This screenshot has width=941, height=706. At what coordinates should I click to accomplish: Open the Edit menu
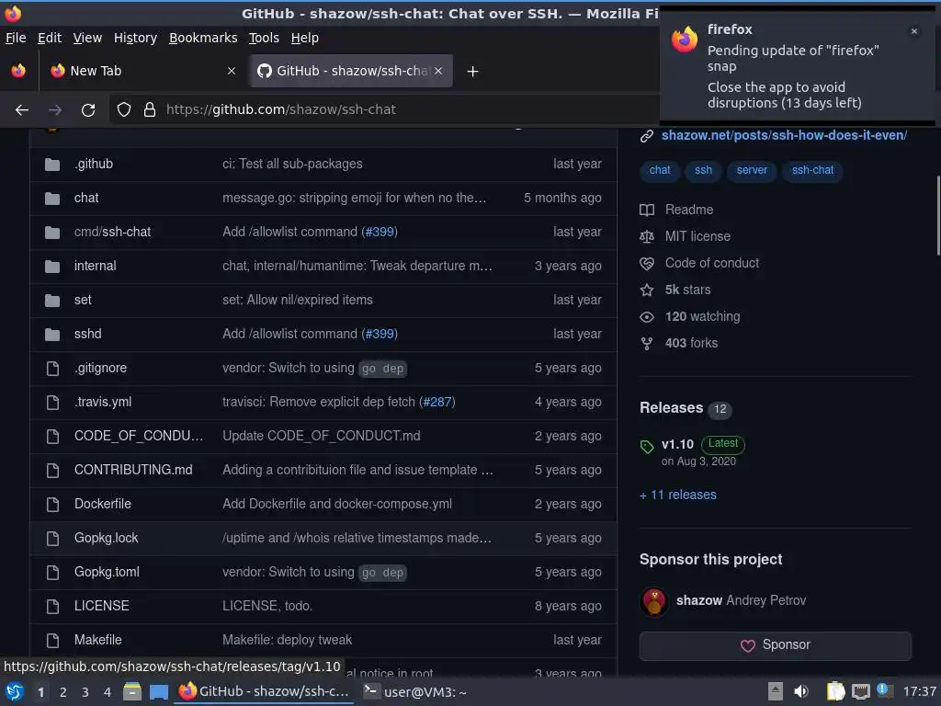[x=50, y=38]
